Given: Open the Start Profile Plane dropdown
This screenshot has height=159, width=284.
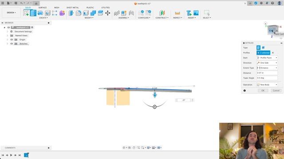Looking at the screenshot, I should point(267,58).
